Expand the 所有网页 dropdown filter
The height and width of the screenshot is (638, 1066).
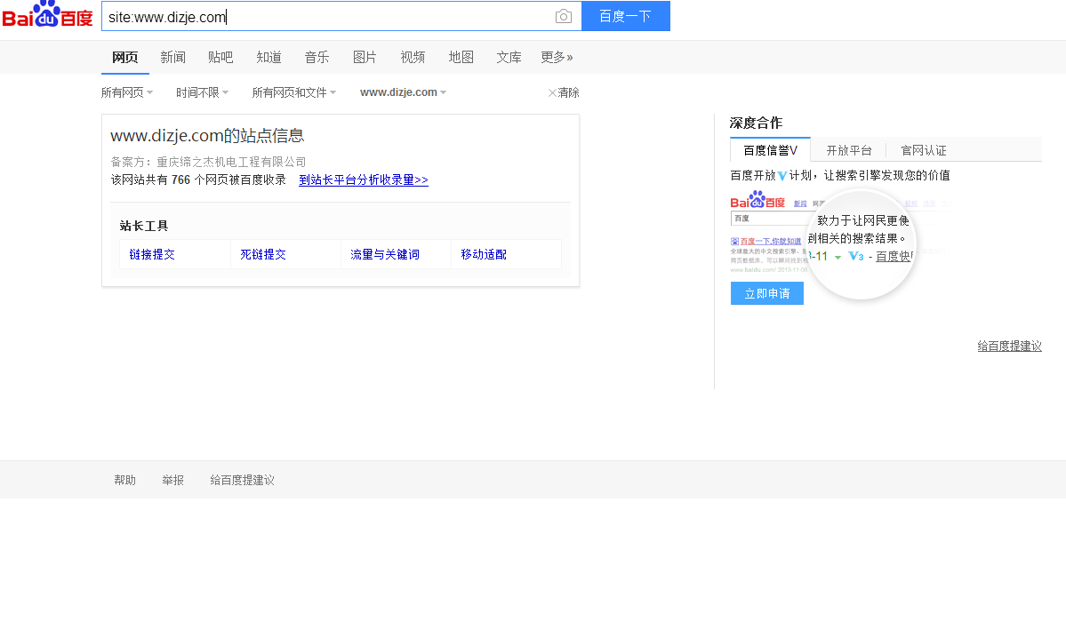[126, 92]
